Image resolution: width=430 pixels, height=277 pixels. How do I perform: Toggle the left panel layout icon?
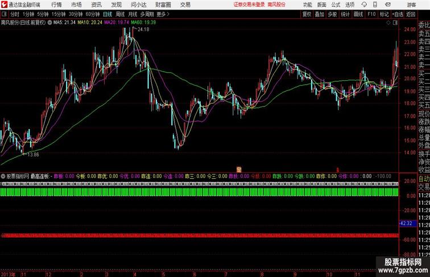(4, 14)
